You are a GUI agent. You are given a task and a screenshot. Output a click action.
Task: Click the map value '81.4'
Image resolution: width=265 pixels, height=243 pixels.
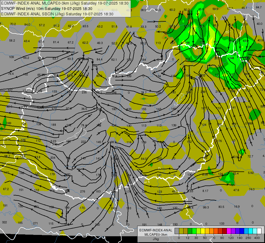[x=56, y=42]
